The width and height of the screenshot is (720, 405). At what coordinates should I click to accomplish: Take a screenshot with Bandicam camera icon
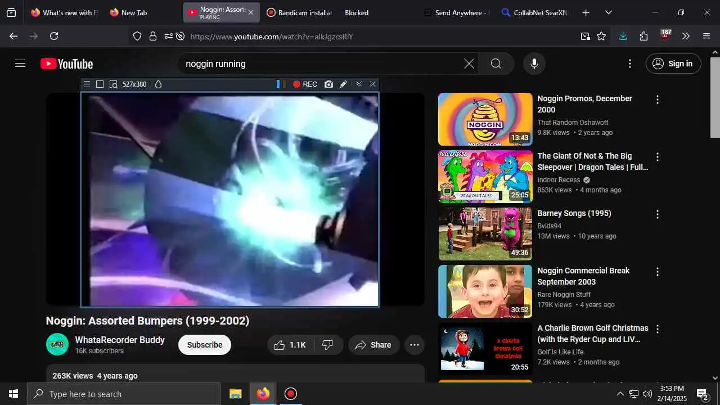coord(328,84)
